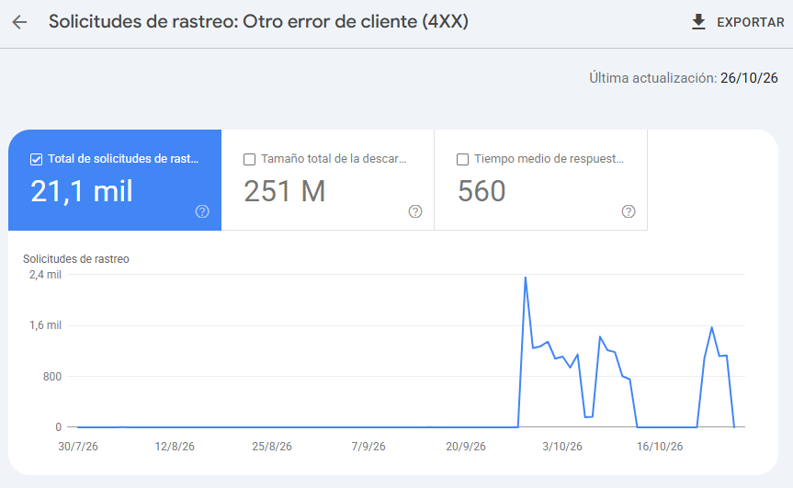Click the x-axis label 25/8/26
Screen dimensions: 793x488
click(x=272, y=447)
